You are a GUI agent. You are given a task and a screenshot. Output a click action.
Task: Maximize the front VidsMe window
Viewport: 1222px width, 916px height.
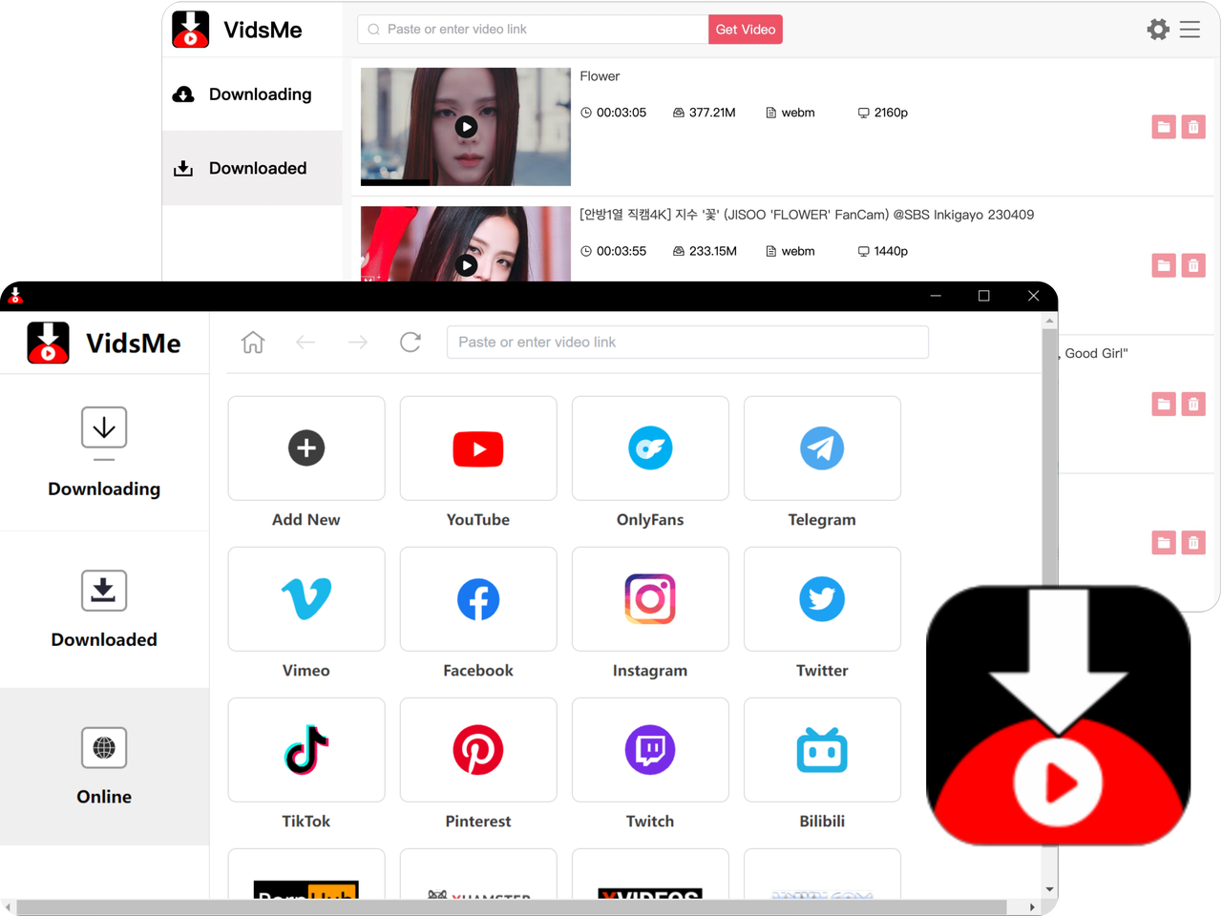tap(984, 296)
